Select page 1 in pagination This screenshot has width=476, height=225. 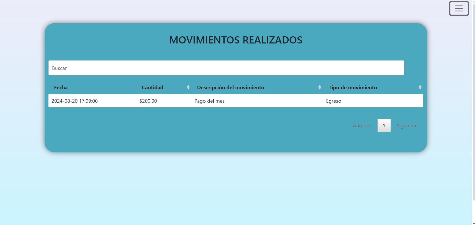coord(384,126)
